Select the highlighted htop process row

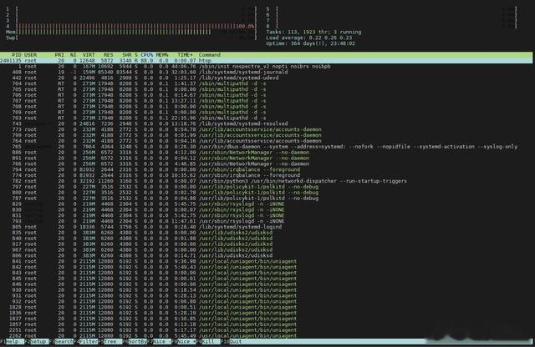point(266,61)
